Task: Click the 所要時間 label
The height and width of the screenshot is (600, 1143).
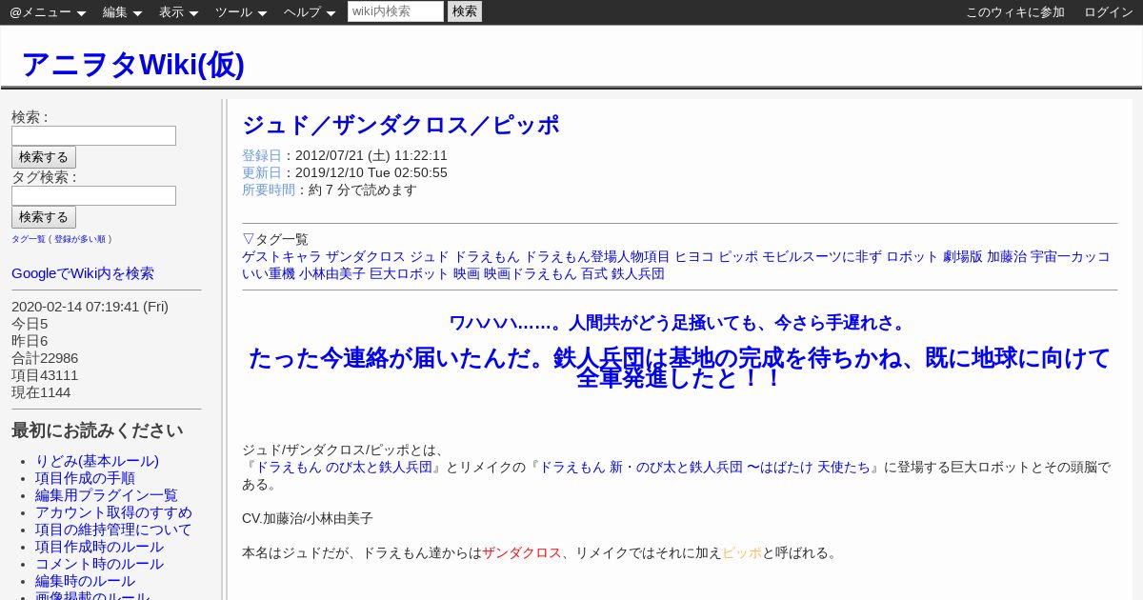Action: tap(269, 190)
